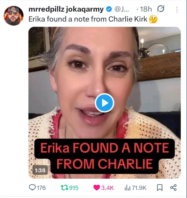Screen dimensions: 187x198
Task: Click the display name mrredpillz jokaqarmy
Action: click(x=66, y=9)
